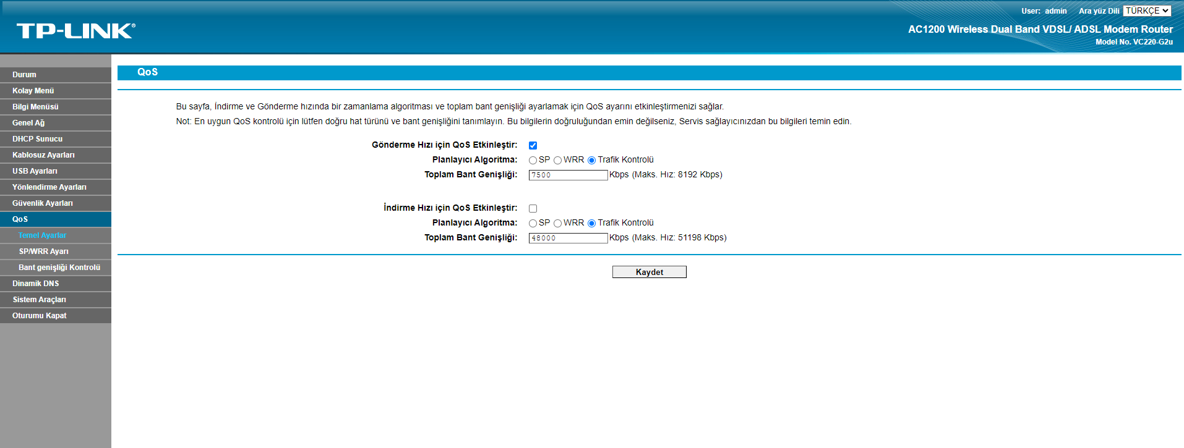
Task: Click the 'Ara yüz Dili' label
Action: [x=1099, y=11]
